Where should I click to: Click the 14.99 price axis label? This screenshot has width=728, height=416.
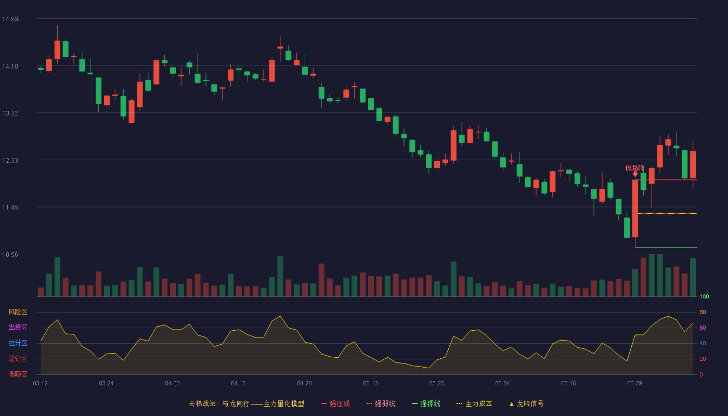[x=10, y=19]
